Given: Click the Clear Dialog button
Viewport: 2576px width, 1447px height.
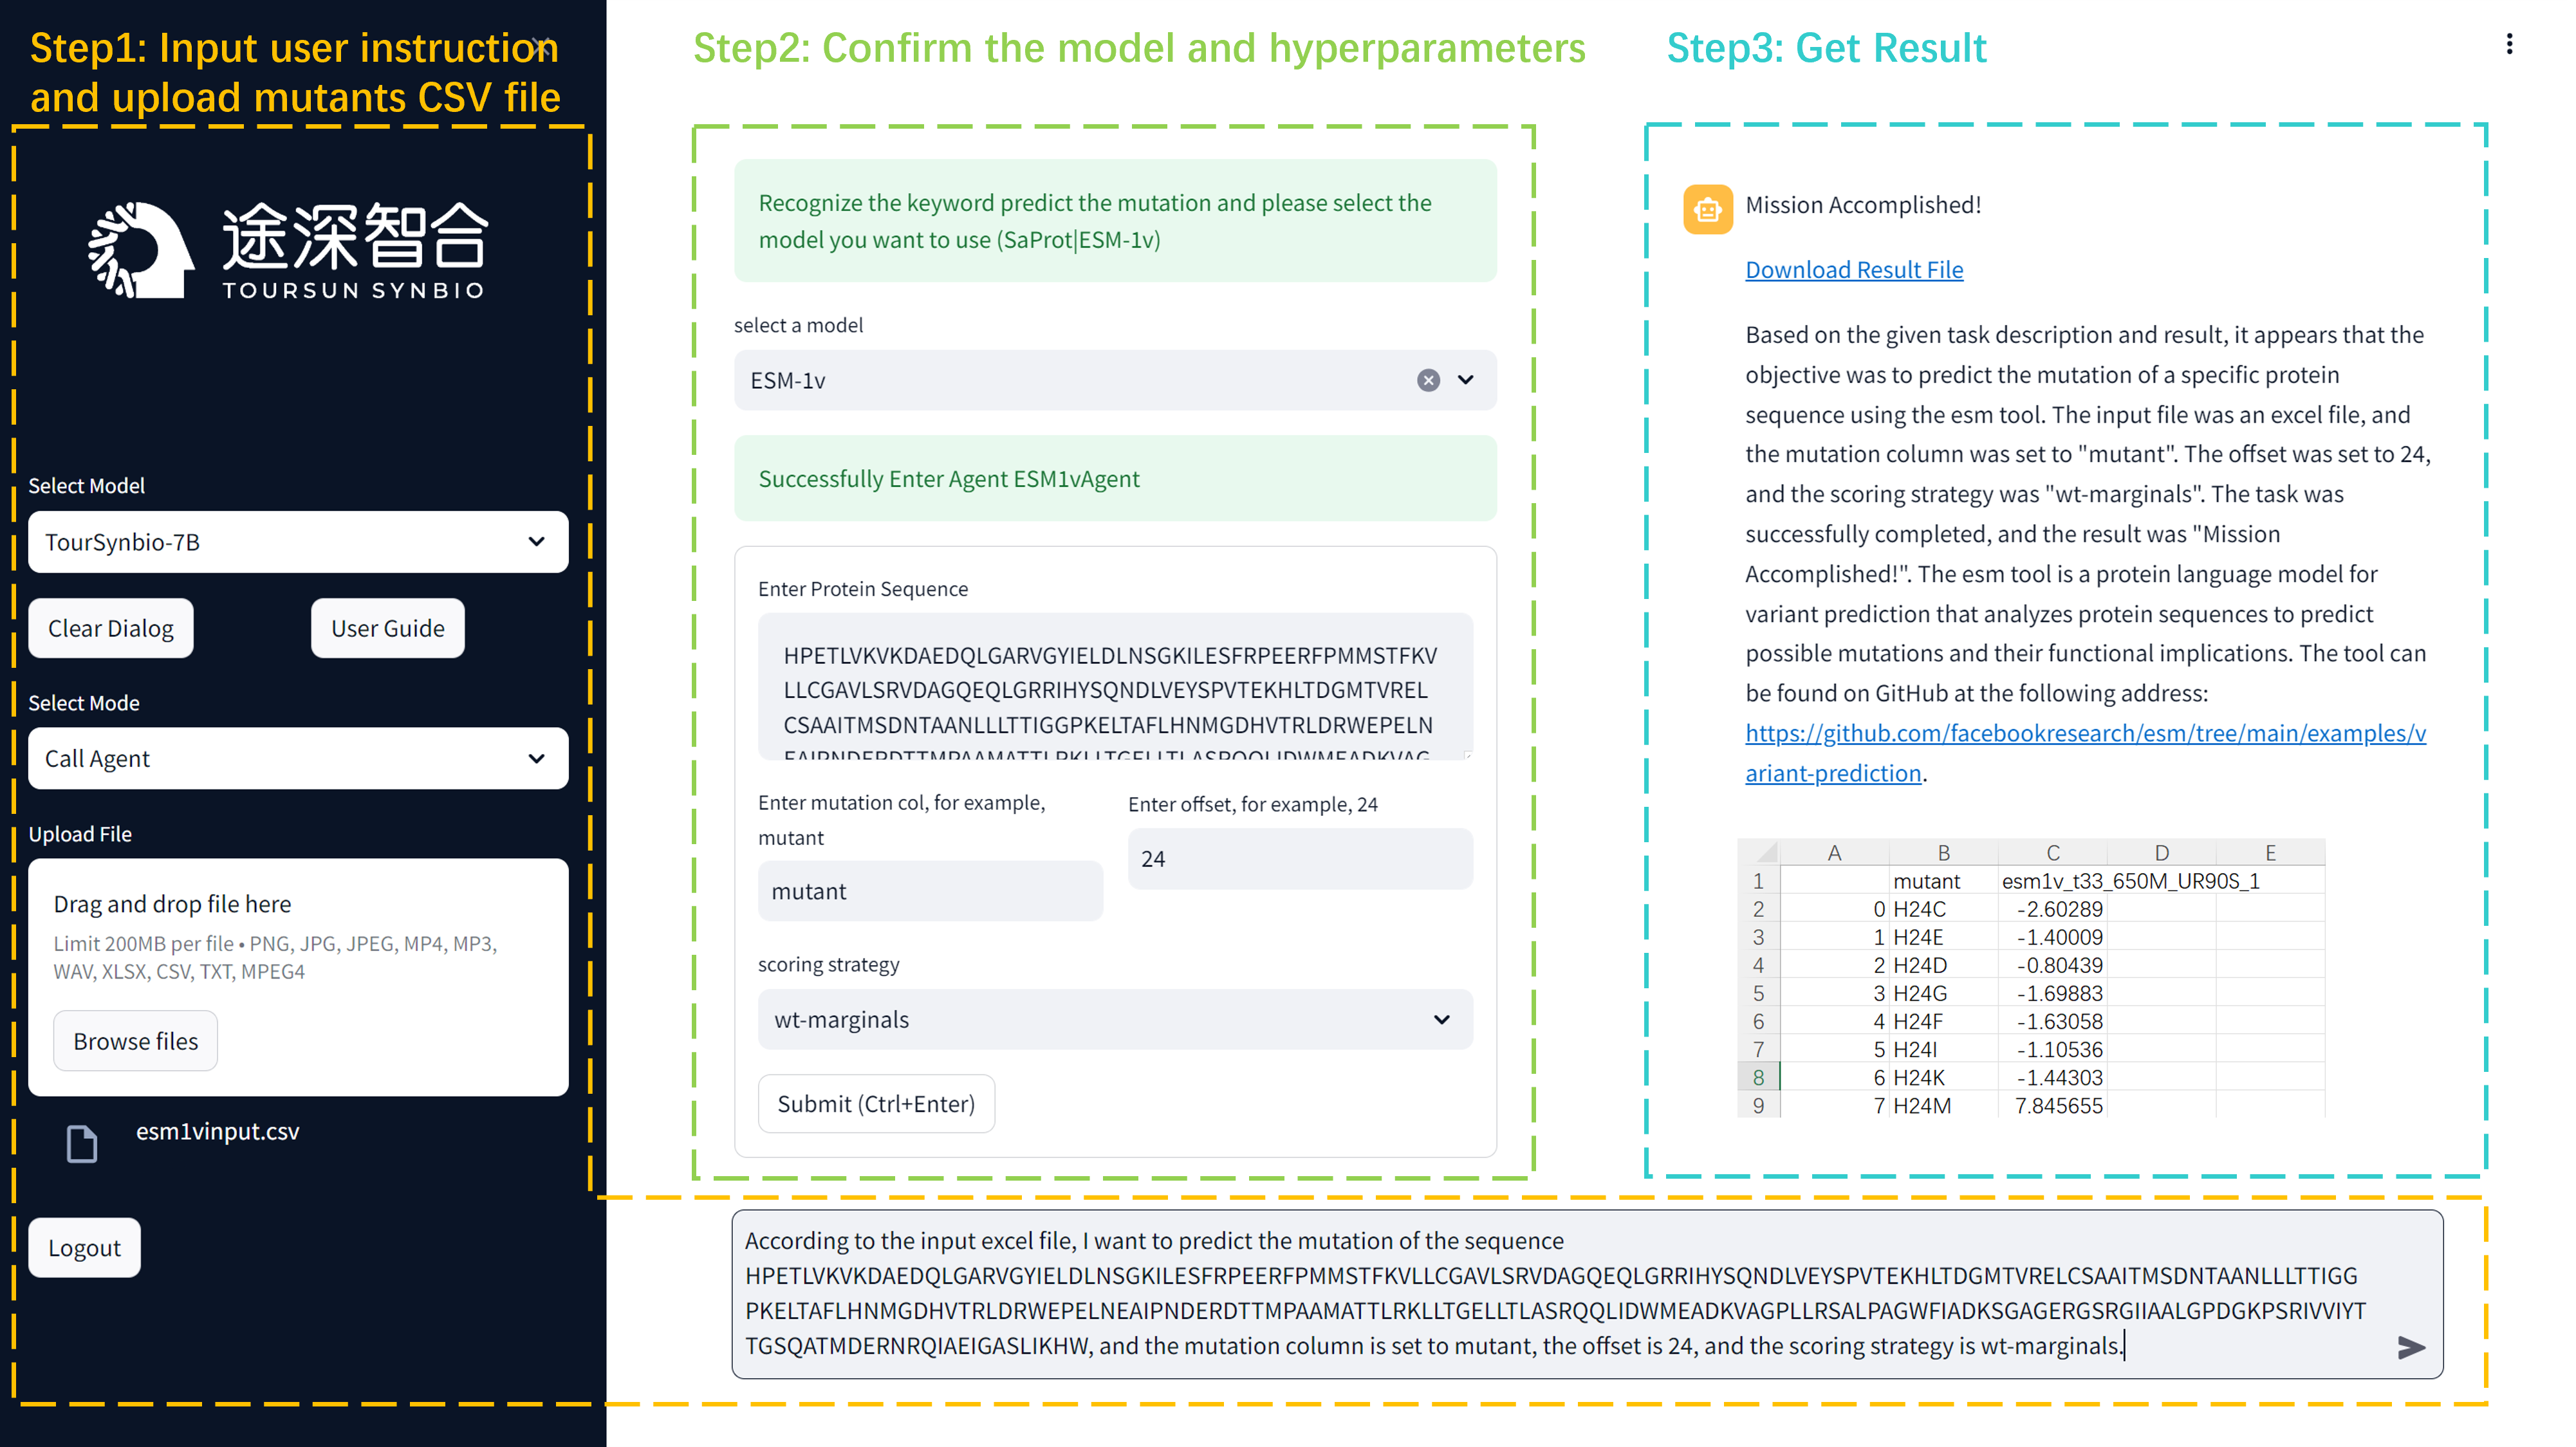Looking at the screenshot, I should tap(111, 628).
